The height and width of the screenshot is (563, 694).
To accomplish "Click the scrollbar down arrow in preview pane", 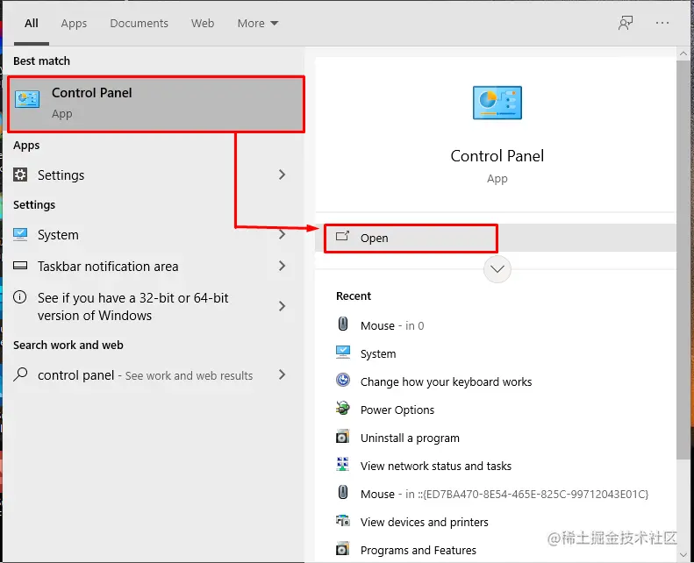I will click(x=683, y=554).
